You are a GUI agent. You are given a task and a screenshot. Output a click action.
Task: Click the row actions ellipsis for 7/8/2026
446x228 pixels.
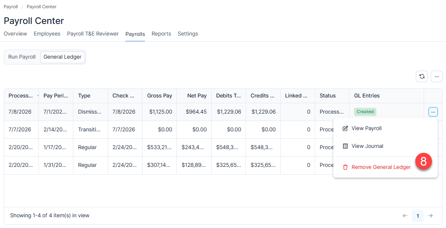433,112
